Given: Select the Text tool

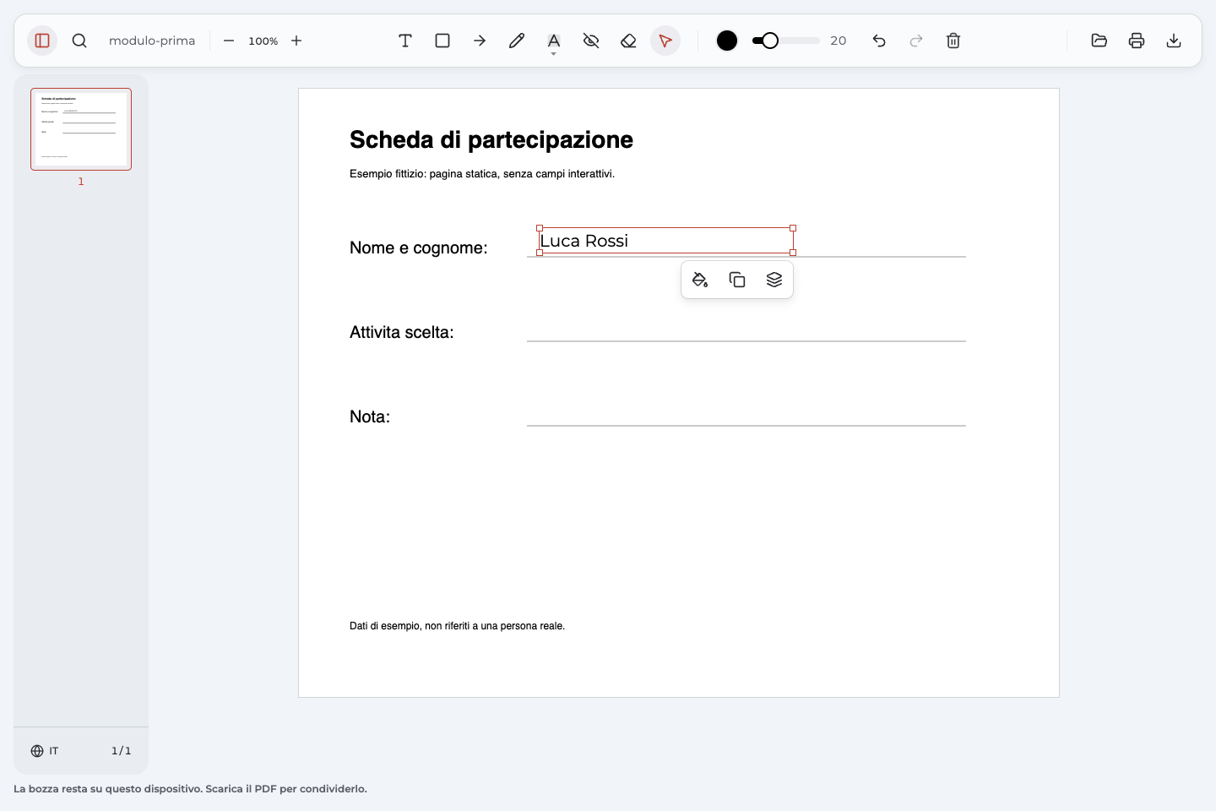Looking at the screenshot, I should 405,41.
